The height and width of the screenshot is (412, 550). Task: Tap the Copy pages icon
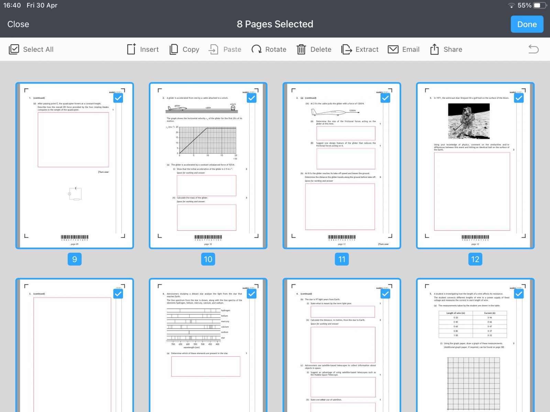click(x=174, y=49)
